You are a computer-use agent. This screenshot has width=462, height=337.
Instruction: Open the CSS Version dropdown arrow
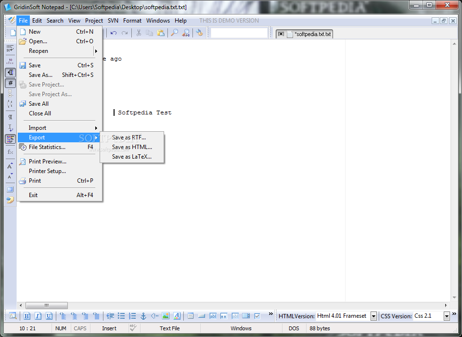tap(447, 316)
